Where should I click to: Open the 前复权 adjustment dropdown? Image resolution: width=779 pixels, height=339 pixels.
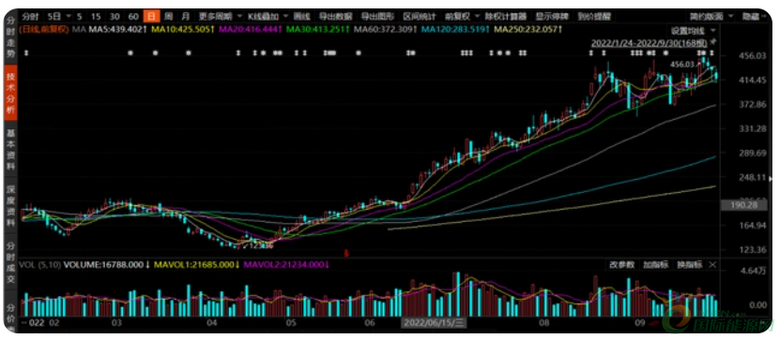pyautogui.click(x=463, y=16)
